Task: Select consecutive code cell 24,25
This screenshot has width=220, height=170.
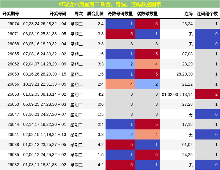Action: coord(187,155)
